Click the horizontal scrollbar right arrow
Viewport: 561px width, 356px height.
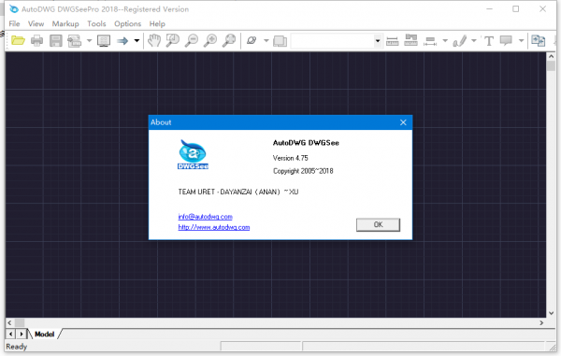click(x=541, y=322)
